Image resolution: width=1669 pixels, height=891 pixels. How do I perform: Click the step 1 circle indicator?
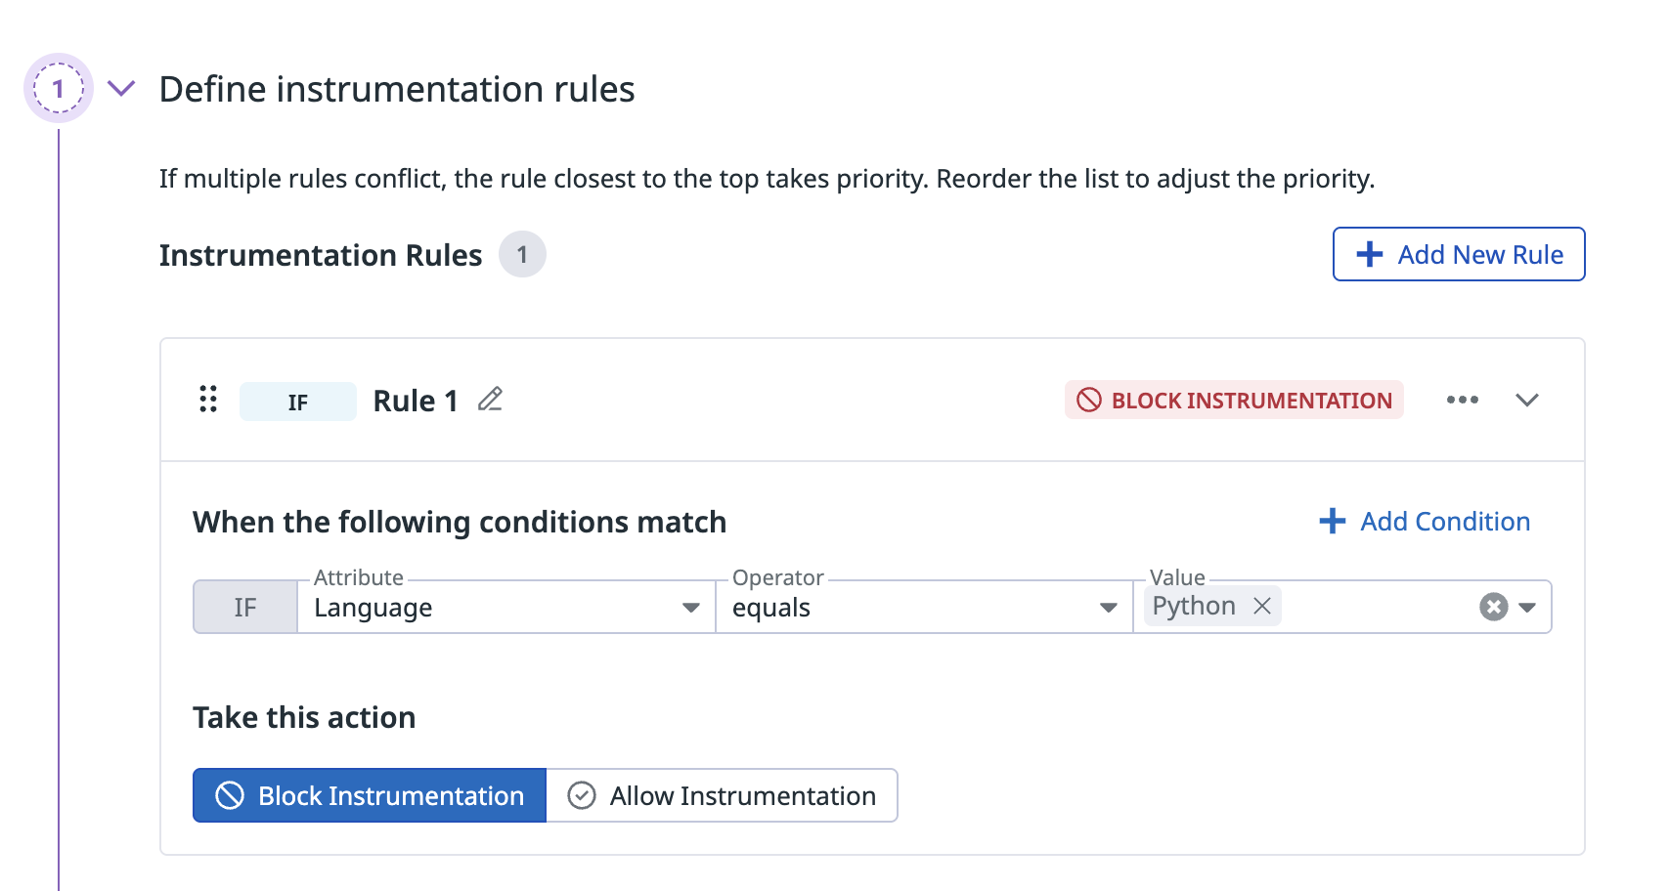(59, 89)
